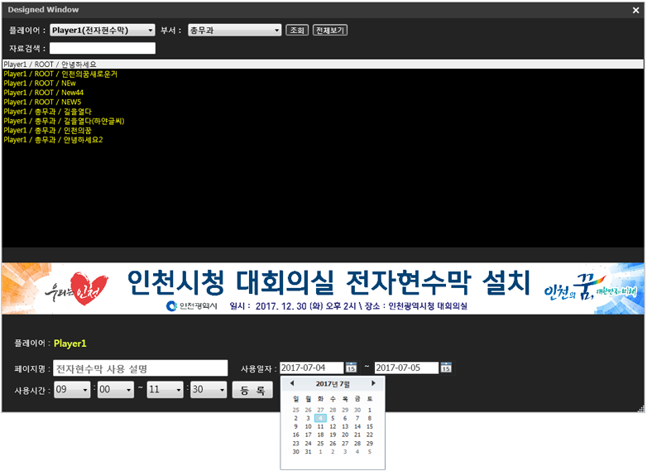The width and height of the screenshot is (647, 471).
Task: Click the 등 록 register button
Action: (x=252, y=390)
